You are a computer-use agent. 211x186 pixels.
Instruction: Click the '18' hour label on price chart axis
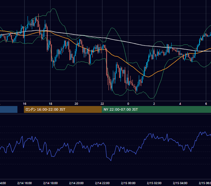click(x=51, y=104)
